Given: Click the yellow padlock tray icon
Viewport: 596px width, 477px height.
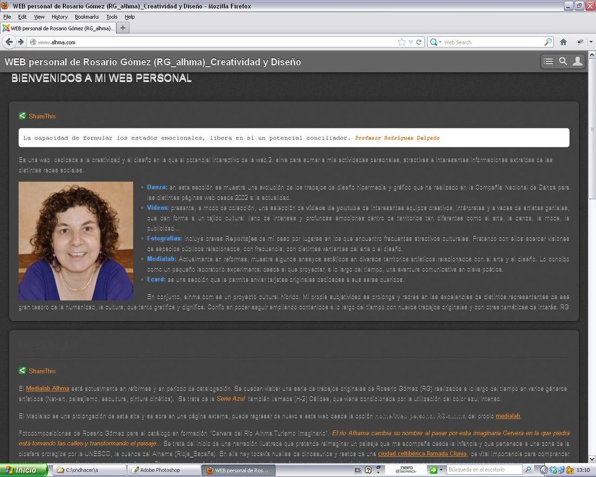Looking at the screenshot, I should coord(569,470).
